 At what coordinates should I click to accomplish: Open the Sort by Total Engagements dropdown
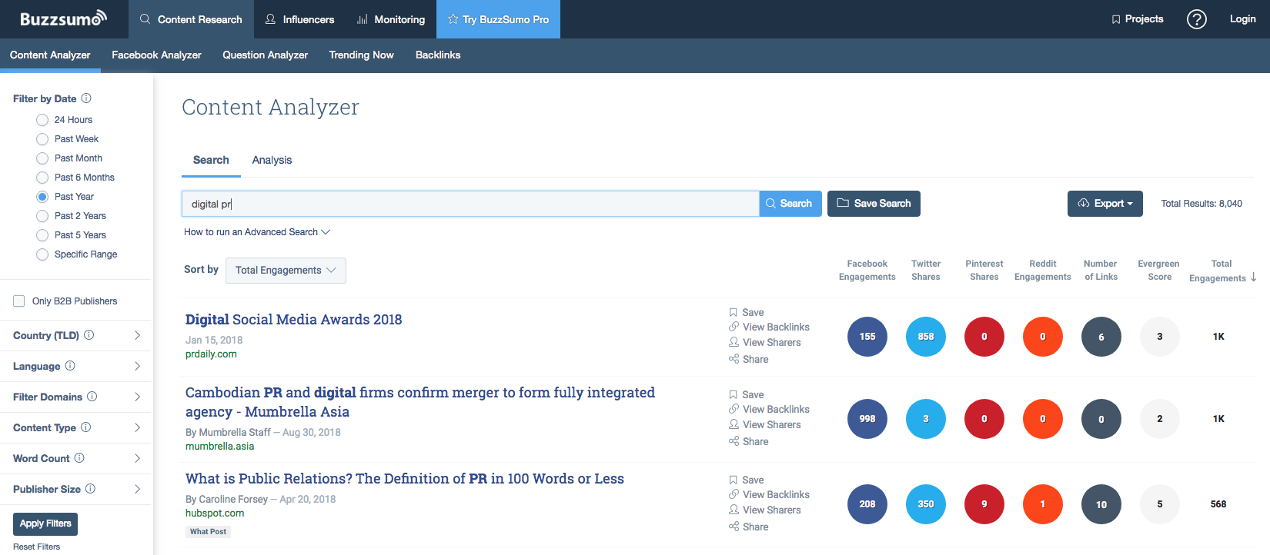pyautogui.click(x=286, y=270)
